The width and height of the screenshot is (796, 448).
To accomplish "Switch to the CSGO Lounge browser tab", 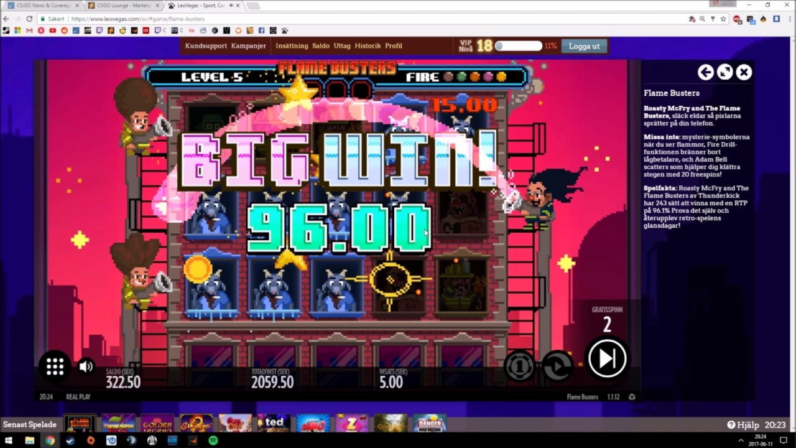I will pyautogui.click(x=123, y=6).
